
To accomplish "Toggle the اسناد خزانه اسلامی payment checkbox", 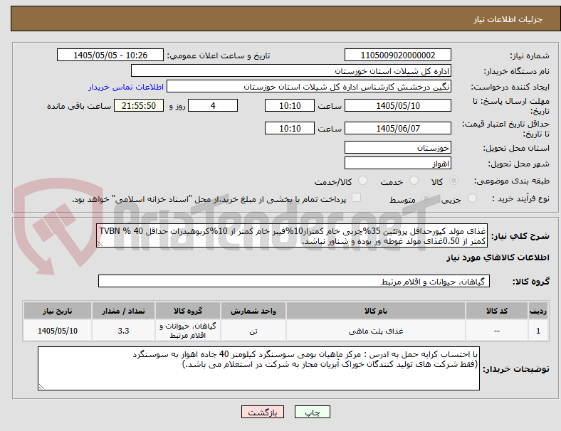I will [356, 198].
